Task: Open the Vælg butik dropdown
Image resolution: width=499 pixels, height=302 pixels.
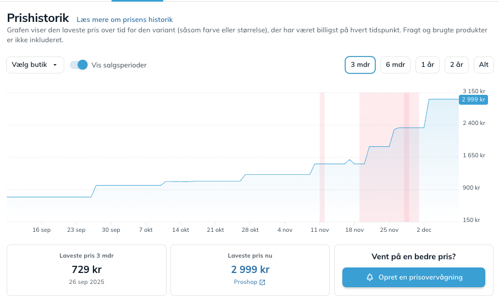Action: [35, 65]
